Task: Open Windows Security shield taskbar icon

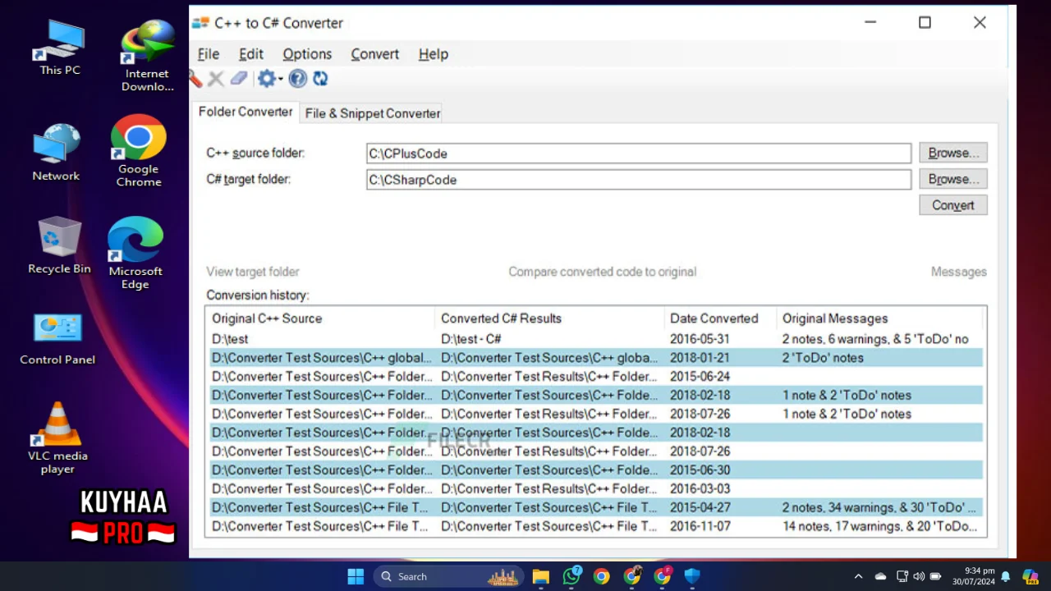Action: point(692,576)
